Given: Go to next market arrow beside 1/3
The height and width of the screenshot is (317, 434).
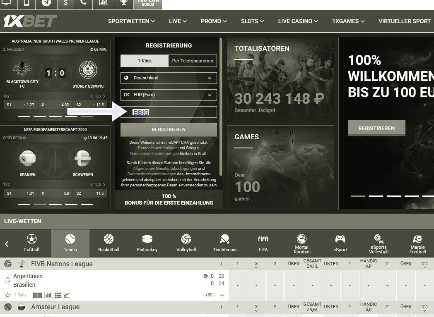Looking at the screenshot, I should coord(104,96).
